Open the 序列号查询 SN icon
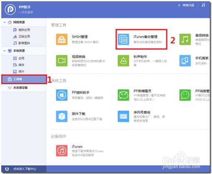The height and width of the screenshot is (174, 212). coord(123,116)
